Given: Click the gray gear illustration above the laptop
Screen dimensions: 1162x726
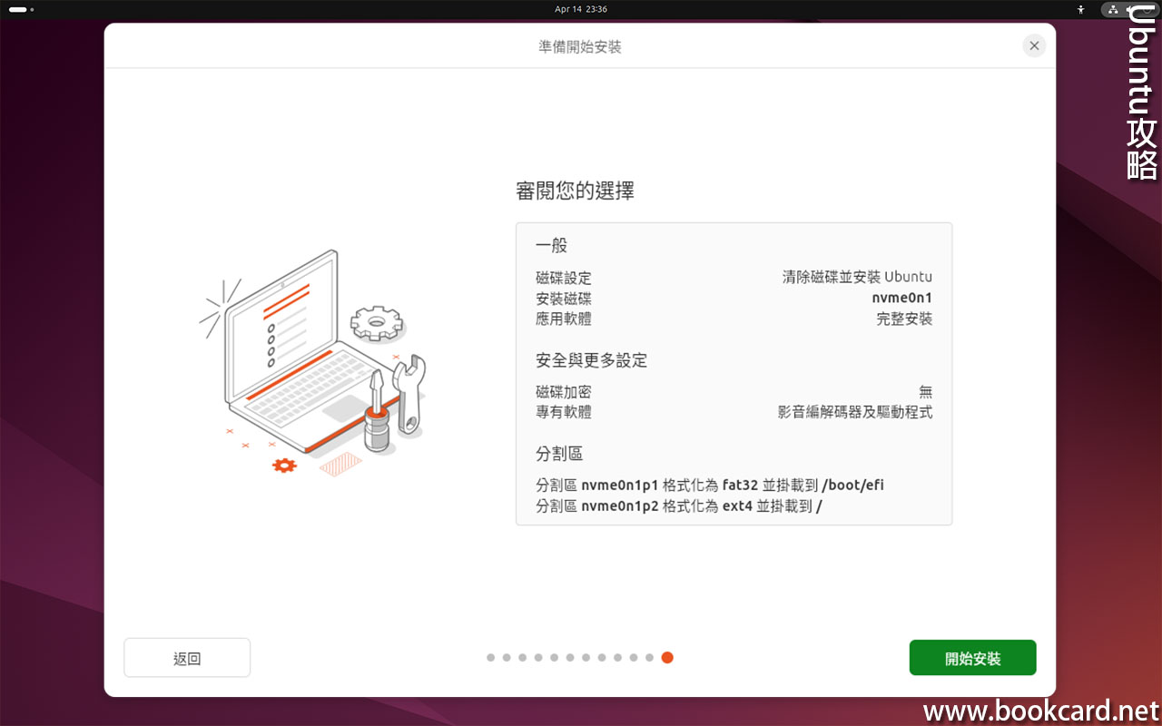Looking at the screenshot, I should pyautogui.click(x=377, y=323).
